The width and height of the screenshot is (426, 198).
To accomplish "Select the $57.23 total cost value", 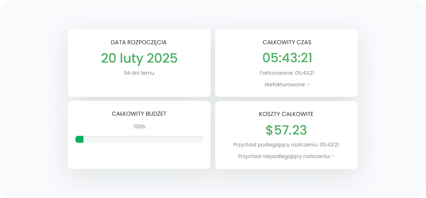I will pos(286,130).
